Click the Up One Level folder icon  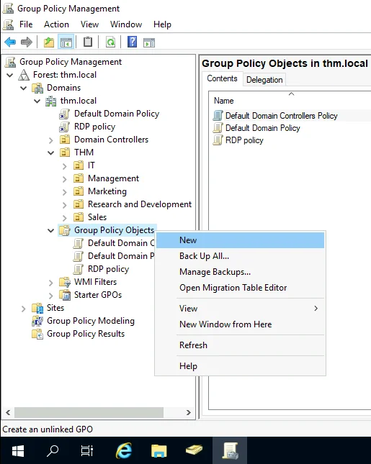[x=49, y=42]
